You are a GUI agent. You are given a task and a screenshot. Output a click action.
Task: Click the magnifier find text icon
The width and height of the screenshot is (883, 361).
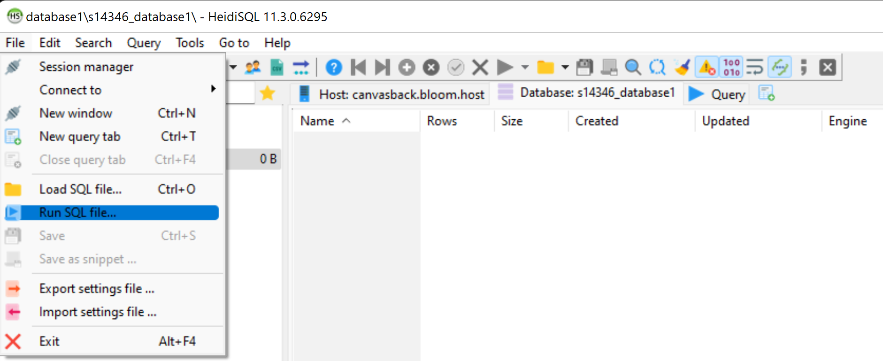(633, 68)
